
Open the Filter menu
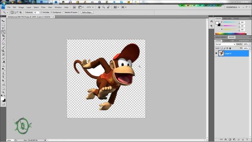(x=43, y=7)
